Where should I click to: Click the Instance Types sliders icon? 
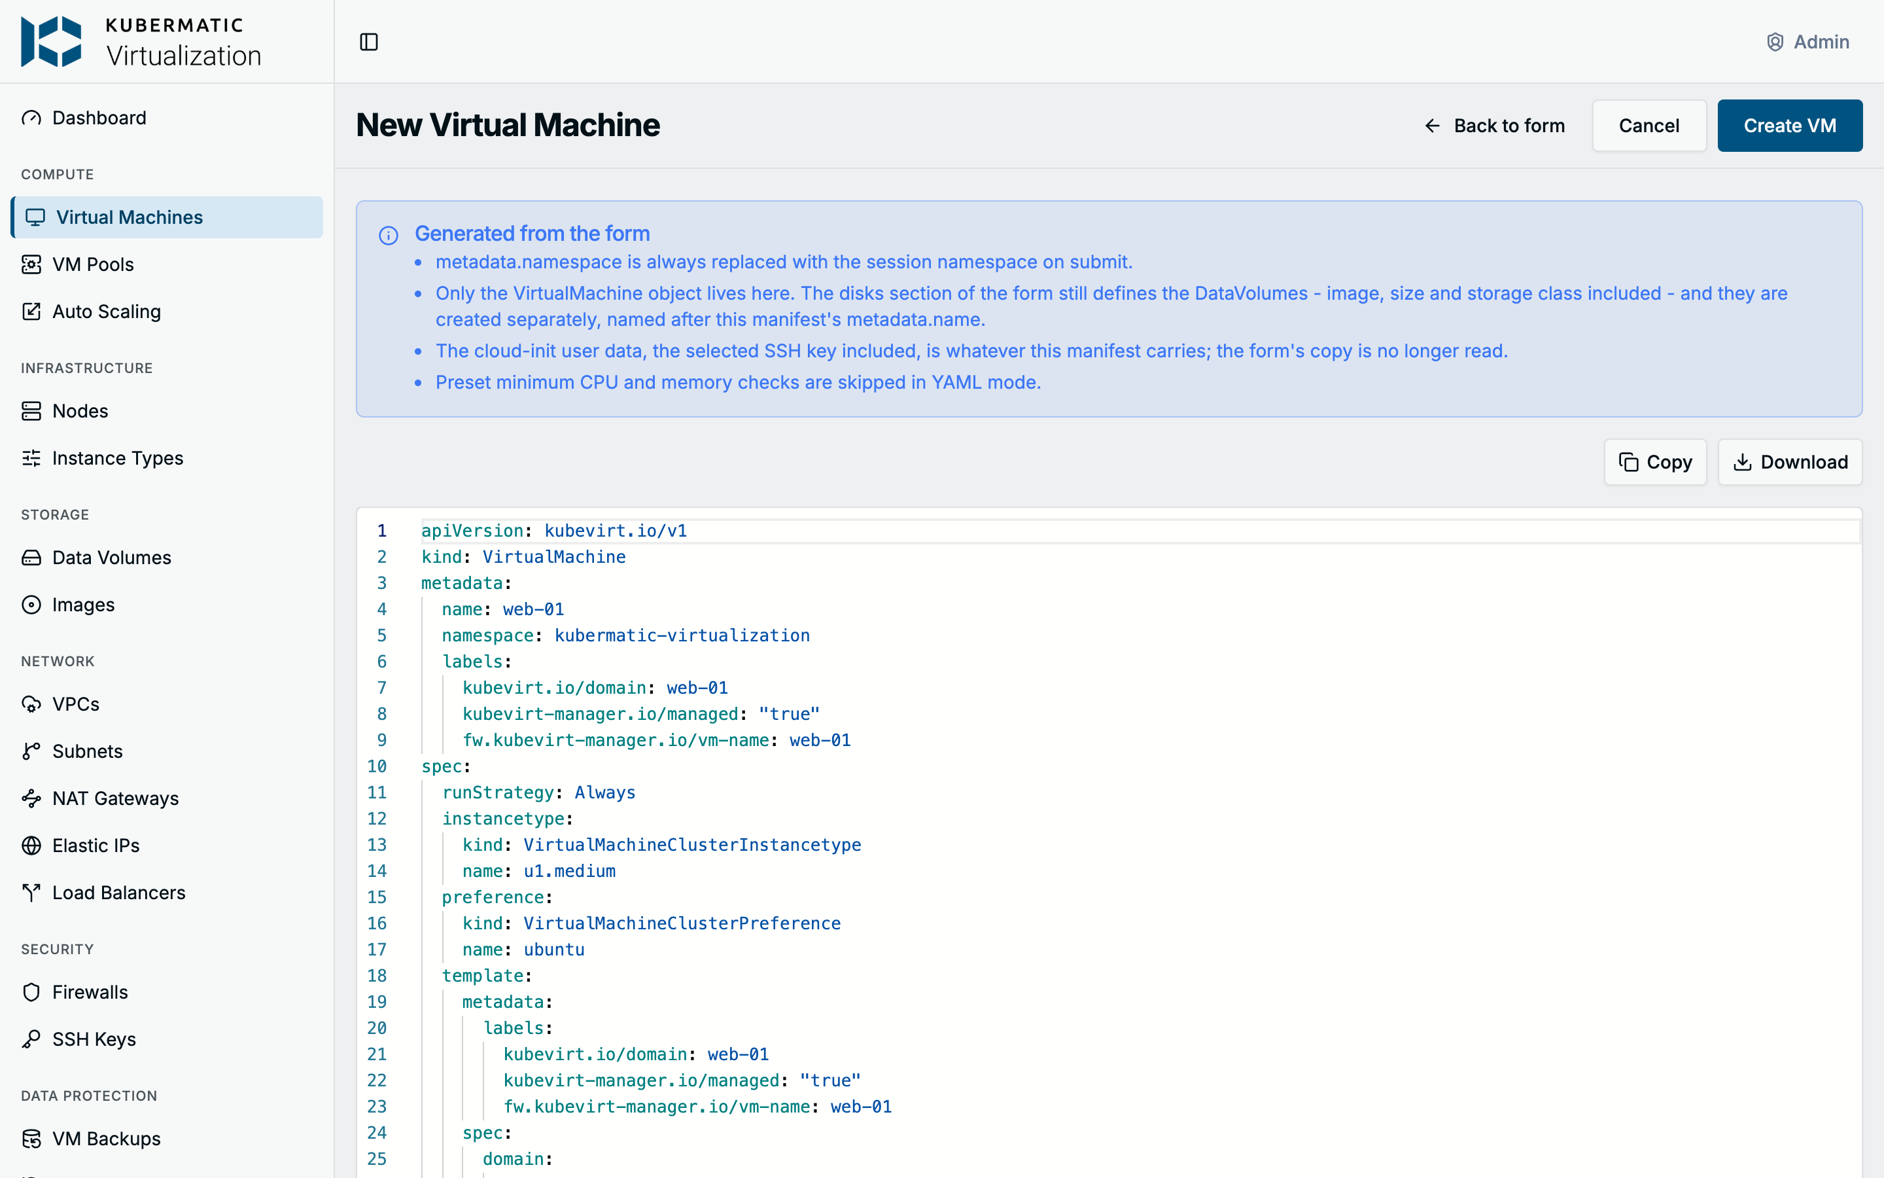[x=31, y=458]
